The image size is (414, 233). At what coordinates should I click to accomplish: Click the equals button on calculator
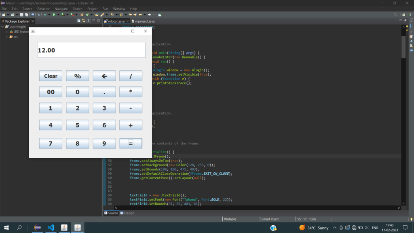click(131, 143)
